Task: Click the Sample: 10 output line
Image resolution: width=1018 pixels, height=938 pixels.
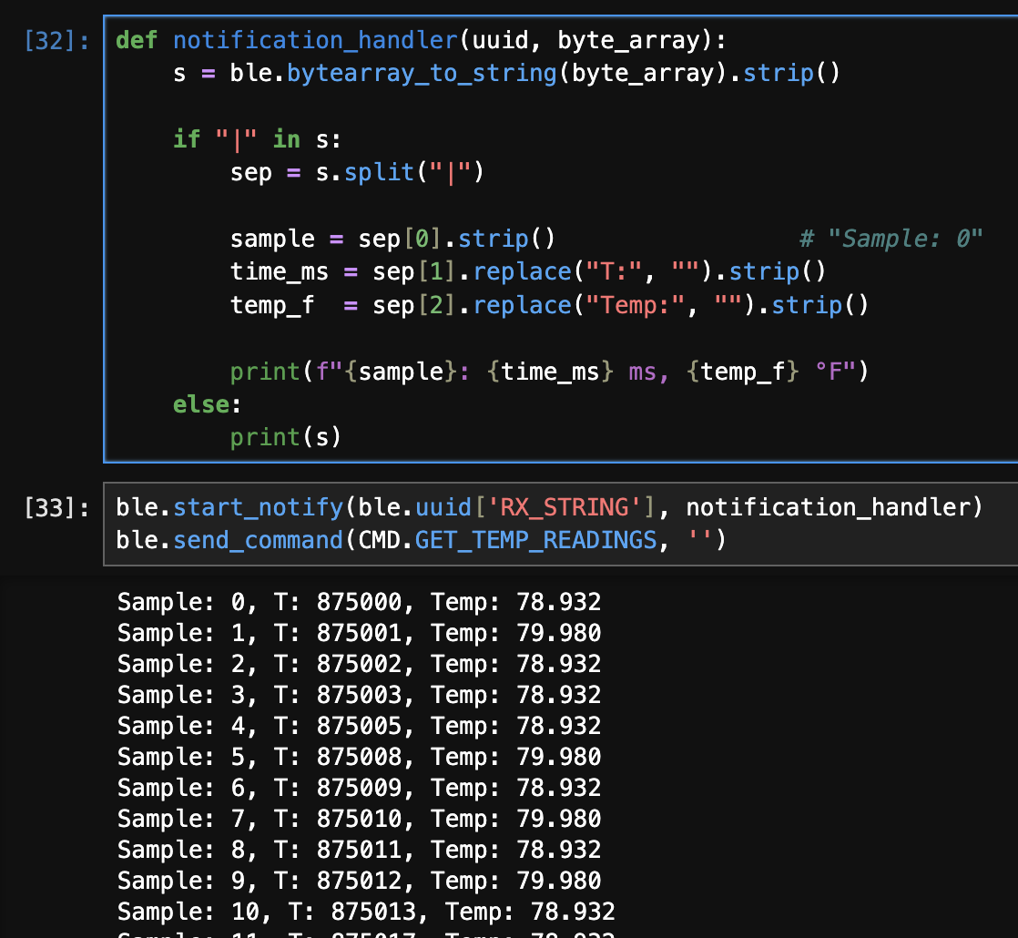Action: click(366, 911)
